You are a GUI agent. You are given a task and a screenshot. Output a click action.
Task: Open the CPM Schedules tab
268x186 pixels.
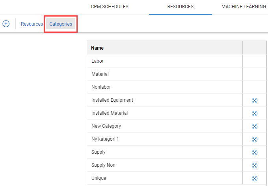[x=110, y=7]
